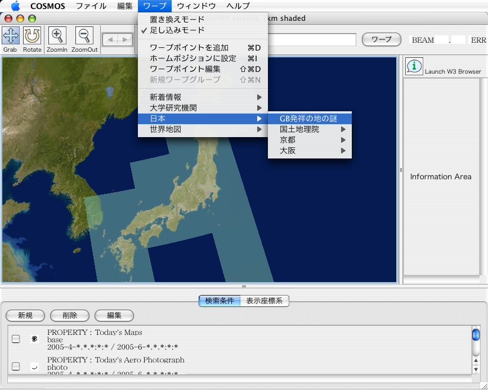This screenshot has height=390, width=488.
Task: Click the window resize grip corner
Action: coord(483,386)
